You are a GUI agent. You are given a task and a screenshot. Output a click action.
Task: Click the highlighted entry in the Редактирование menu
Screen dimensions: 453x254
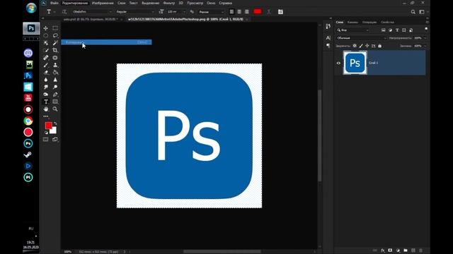click(106, 42)
